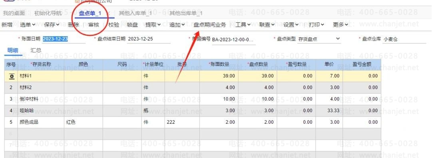Select the 倒冲材料 inventory cell

pos(41,99)
